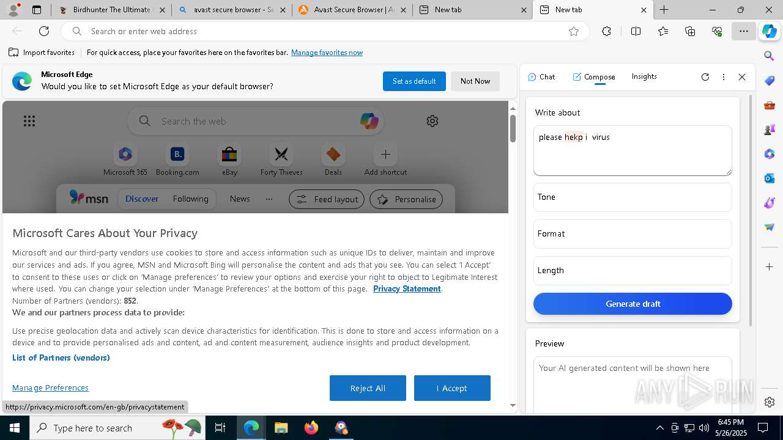783x440 pixels.
Task: Open the page apps grid launcher
Action: 29,121
